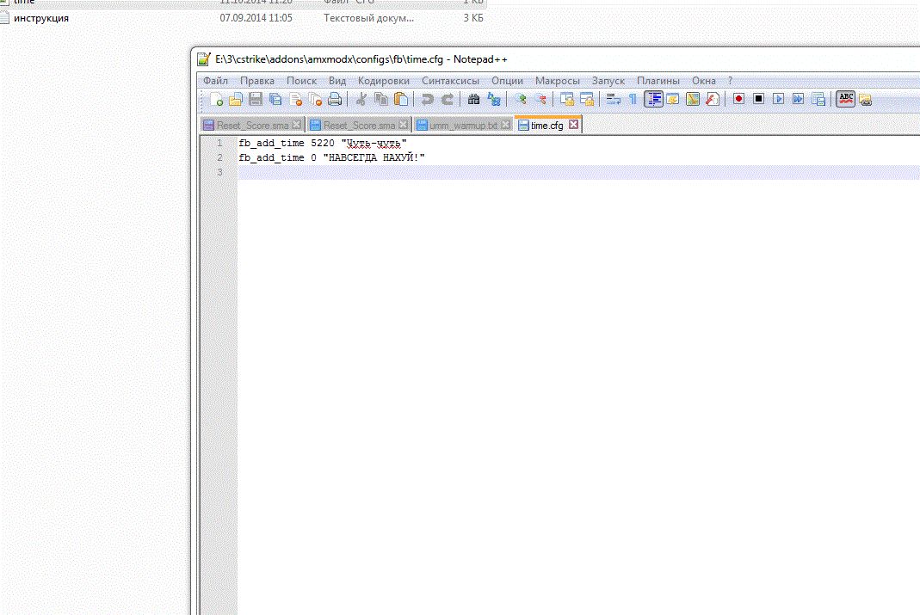The height and width of the screenshot is (615, 920).
Task: Click the Notepad++ title bar icon
Action: click(x=204, y=59)
